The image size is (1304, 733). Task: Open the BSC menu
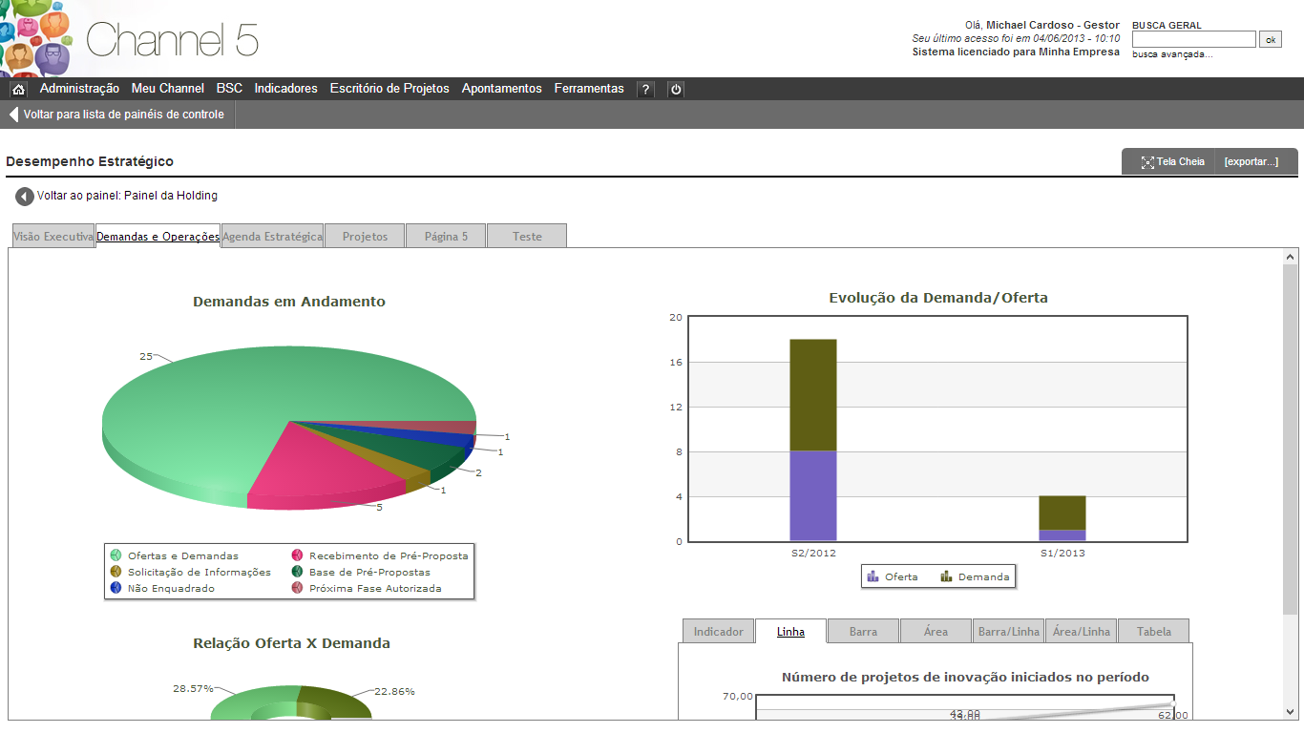(x=229, y=89)
